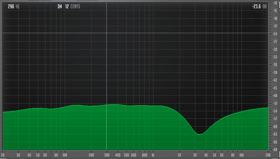Click the 3K frequency axis label
280x159 pixels.
(195, 155)
